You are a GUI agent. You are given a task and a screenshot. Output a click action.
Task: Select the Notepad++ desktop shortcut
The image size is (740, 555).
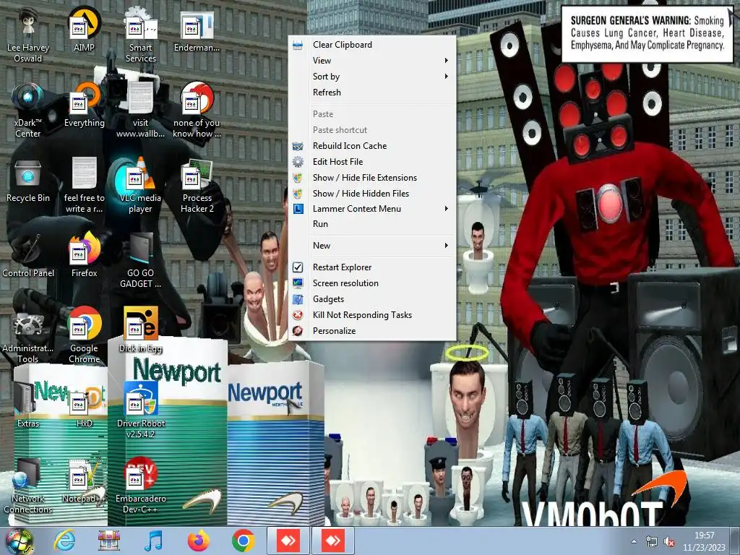click(84, 481)
